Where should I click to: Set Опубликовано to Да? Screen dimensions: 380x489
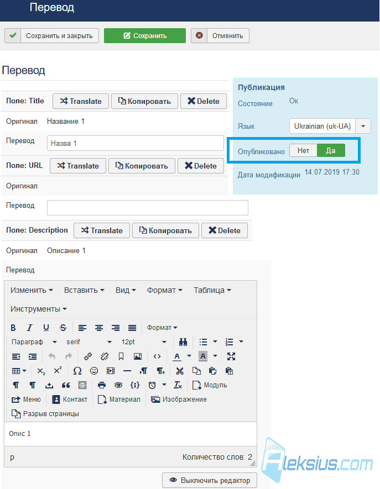[x=331, y=151]
